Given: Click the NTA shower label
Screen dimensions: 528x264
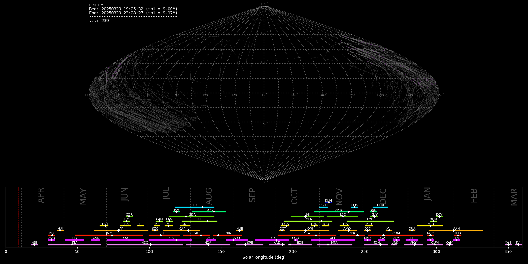Looking at the screenshot, I should 334,243.
